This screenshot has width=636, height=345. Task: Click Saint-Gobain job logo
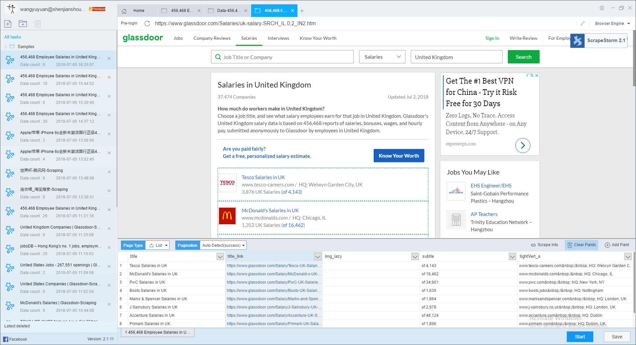pos(456,191)
